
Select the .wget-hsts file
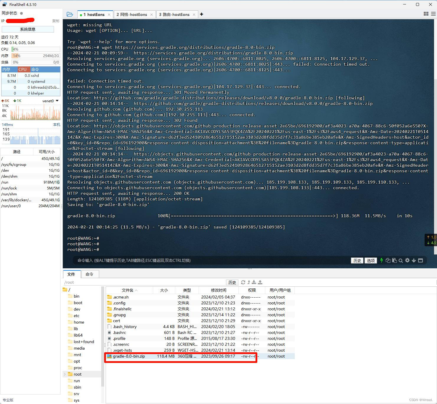pos(200,350)
